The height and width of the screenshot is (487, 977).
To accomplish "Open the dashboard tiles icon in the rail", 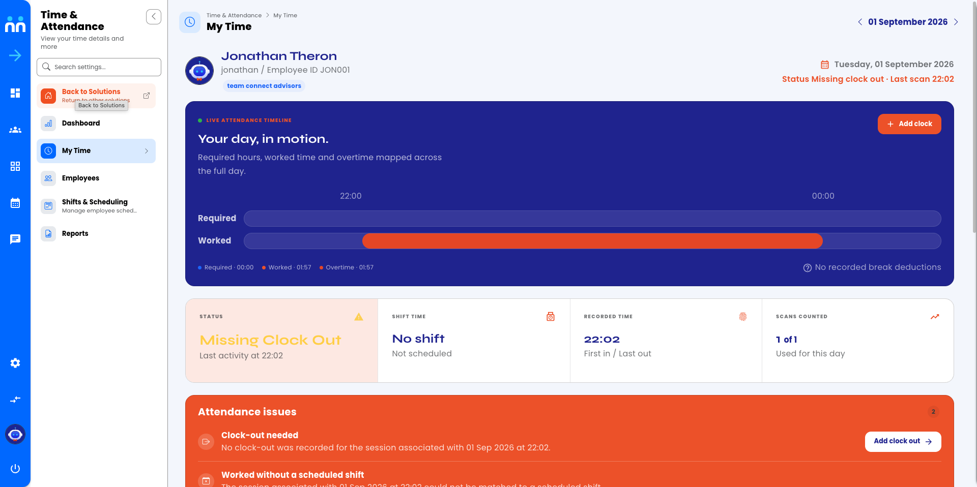I will pos(15,93).
